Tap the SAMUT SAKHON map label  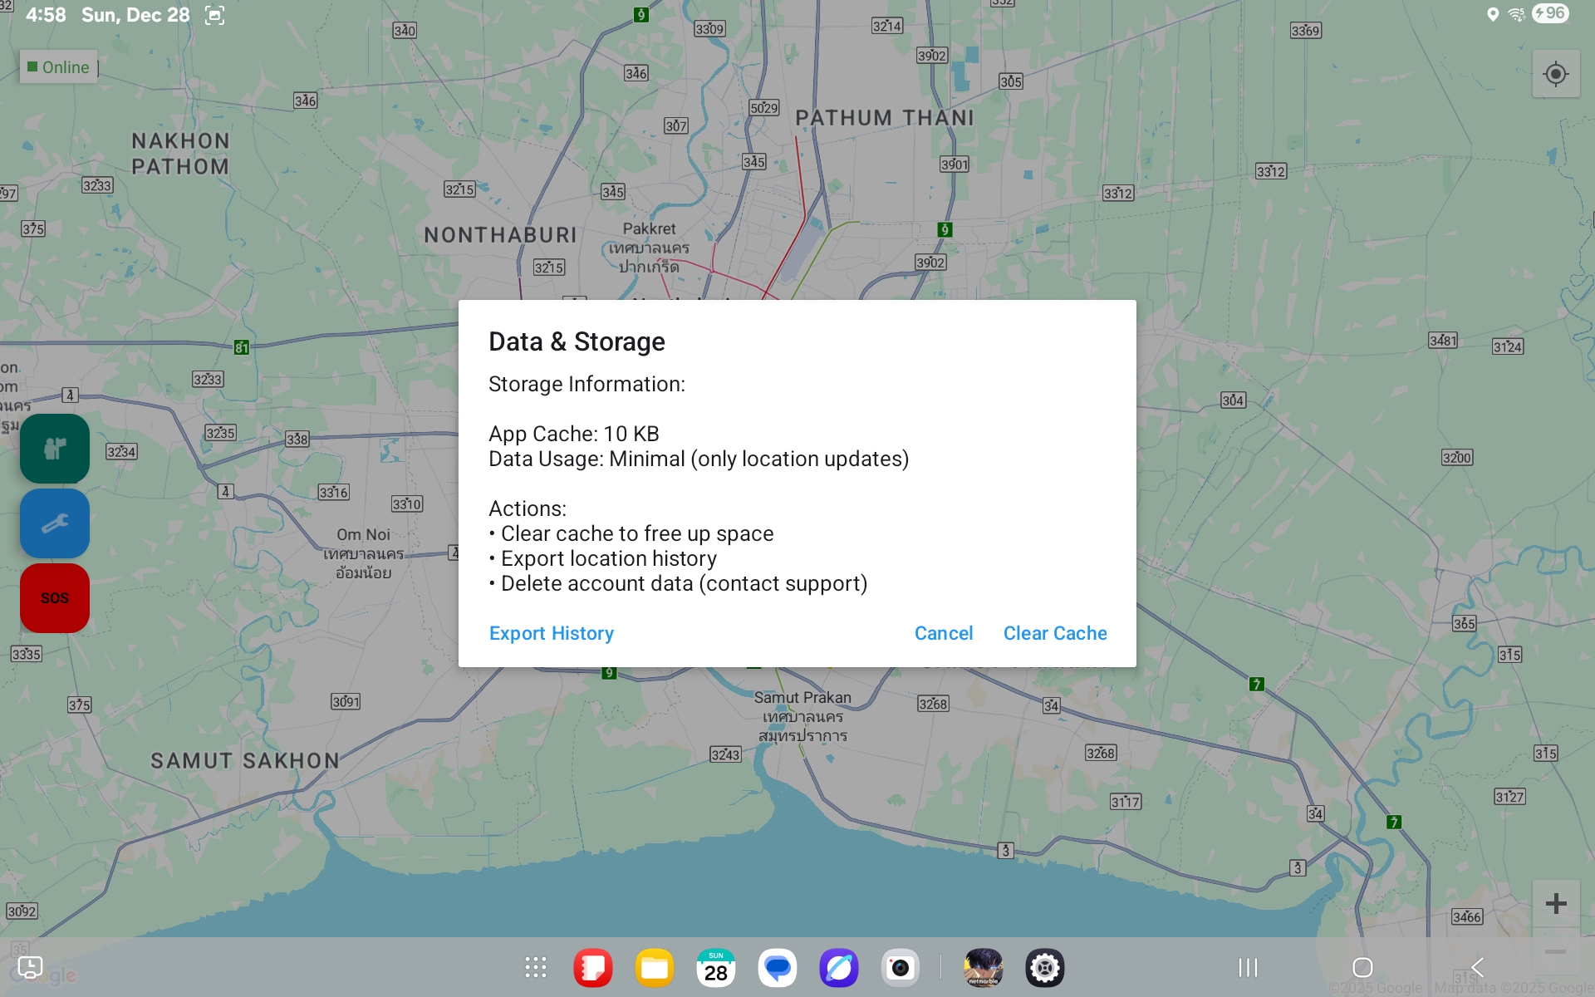pos(245,760)
